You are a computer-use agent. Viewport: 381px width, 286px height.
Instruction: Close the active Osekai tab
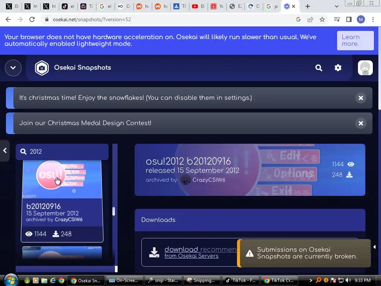click(x=294, y=6)
